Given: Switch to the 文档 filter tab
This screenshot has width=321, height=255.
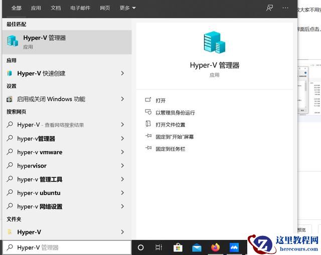Looking at the screenshot, I should tap(56, 8).
